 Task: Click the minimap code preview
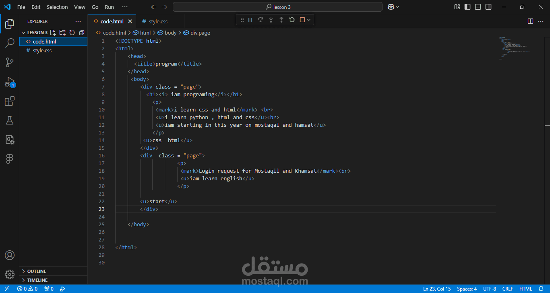pyautogui.click(x=516, y=47)
